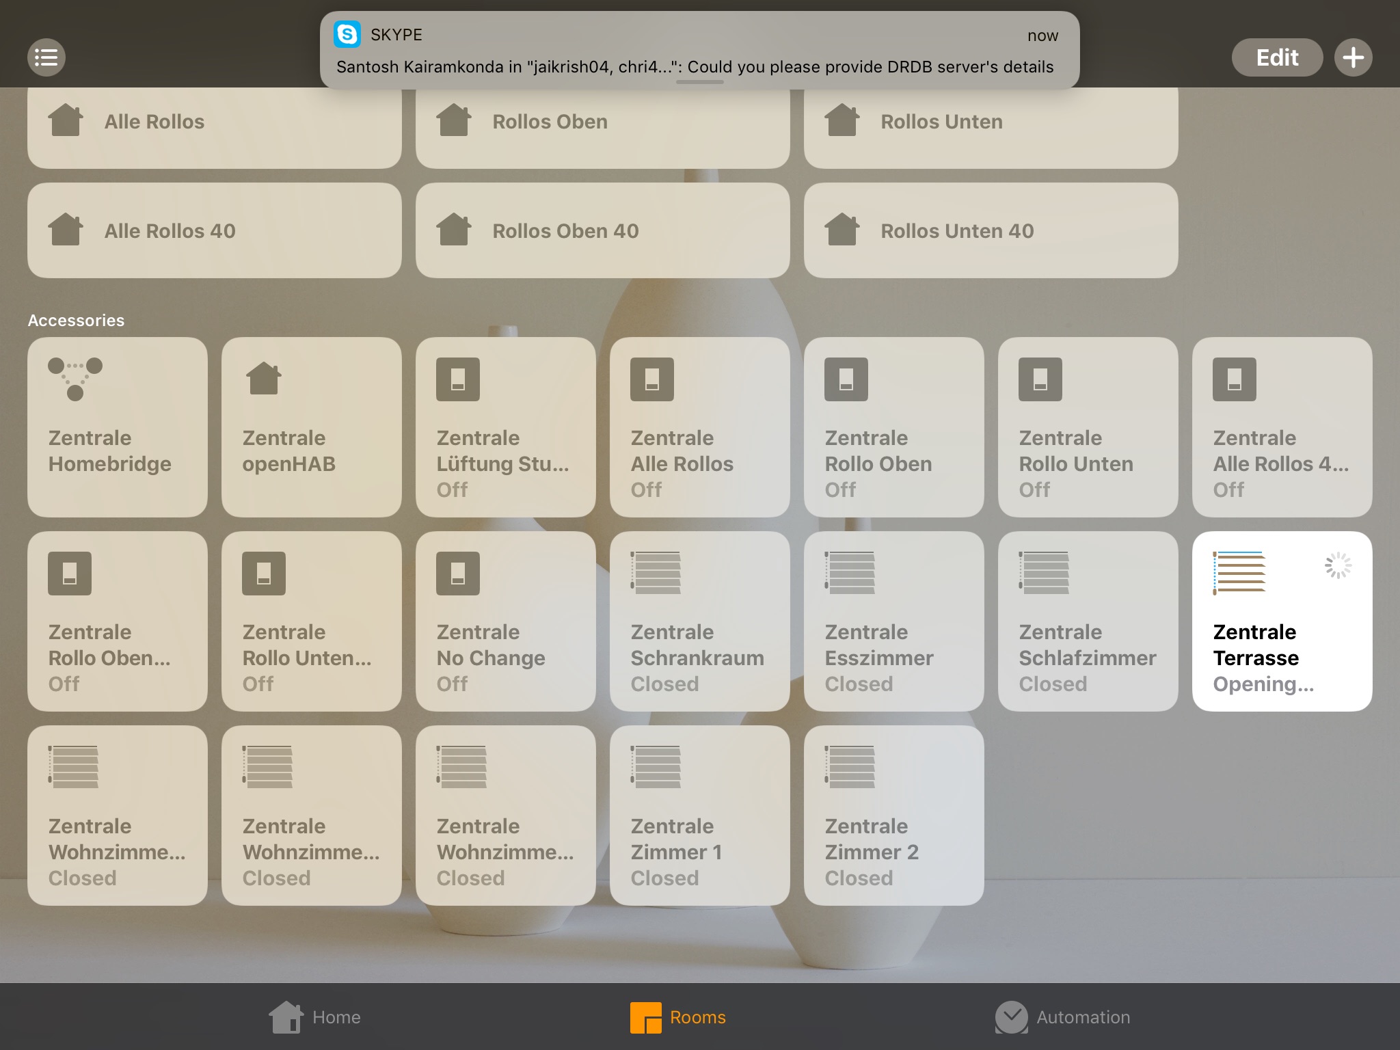
Task: Turn on Zentrale Rollo Unten switch
Action: (x=1088, y=427)
